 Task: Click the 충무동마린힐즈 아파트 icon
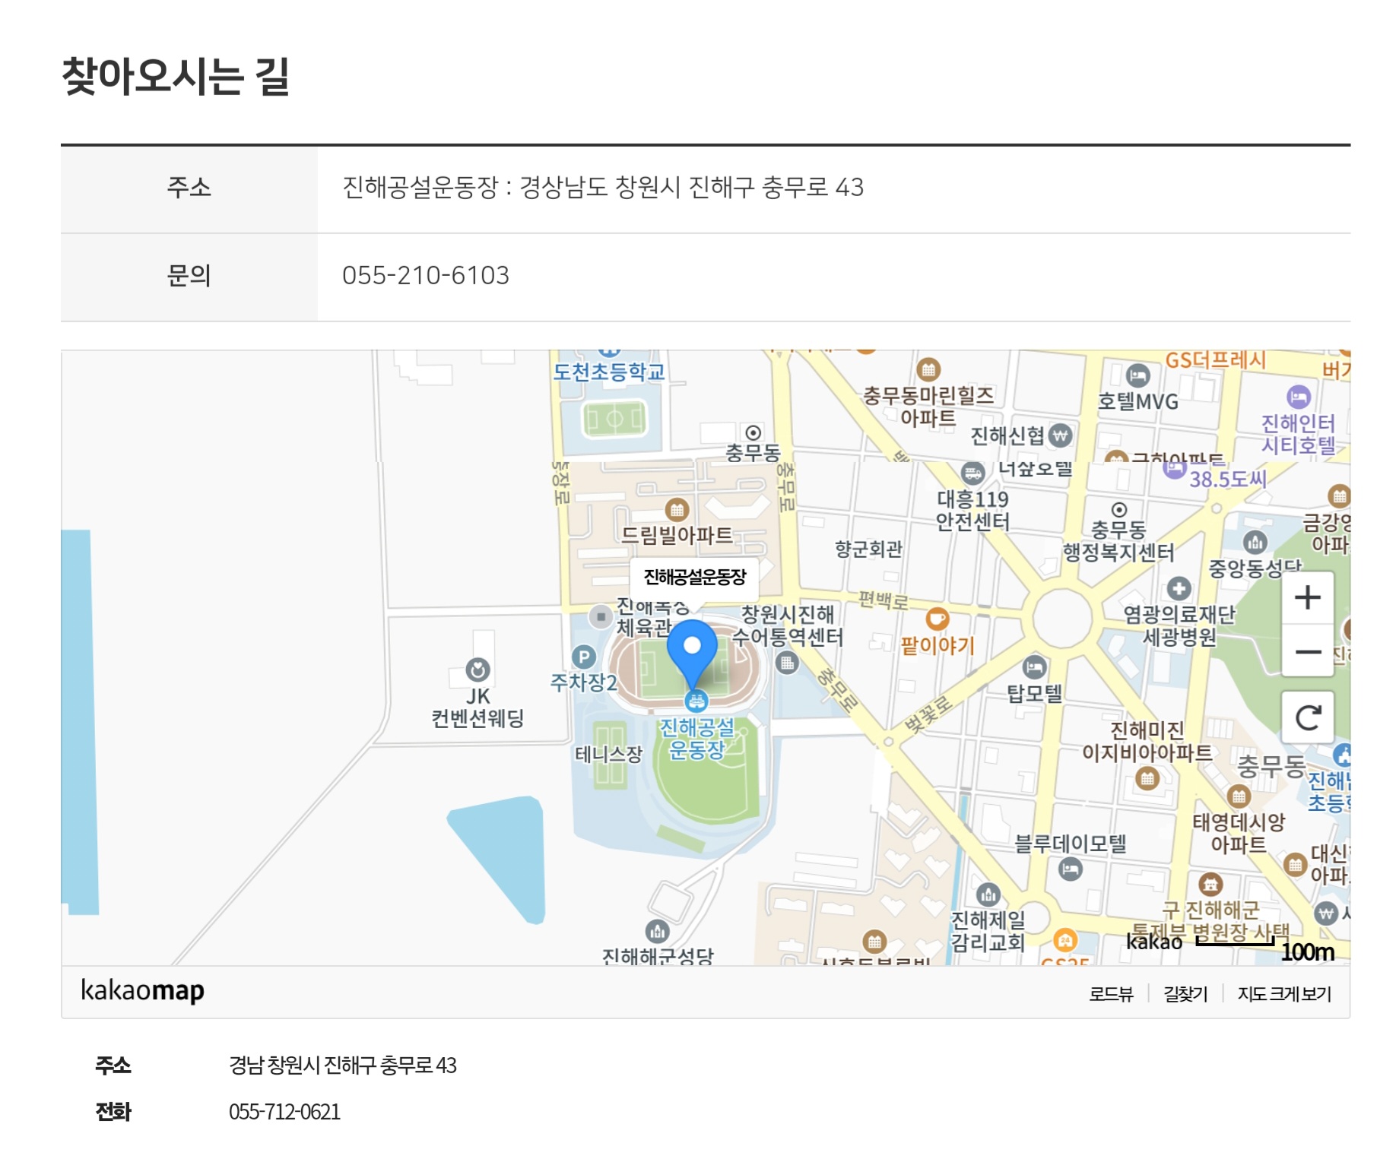pyautogui.click(x=928, y=370)
